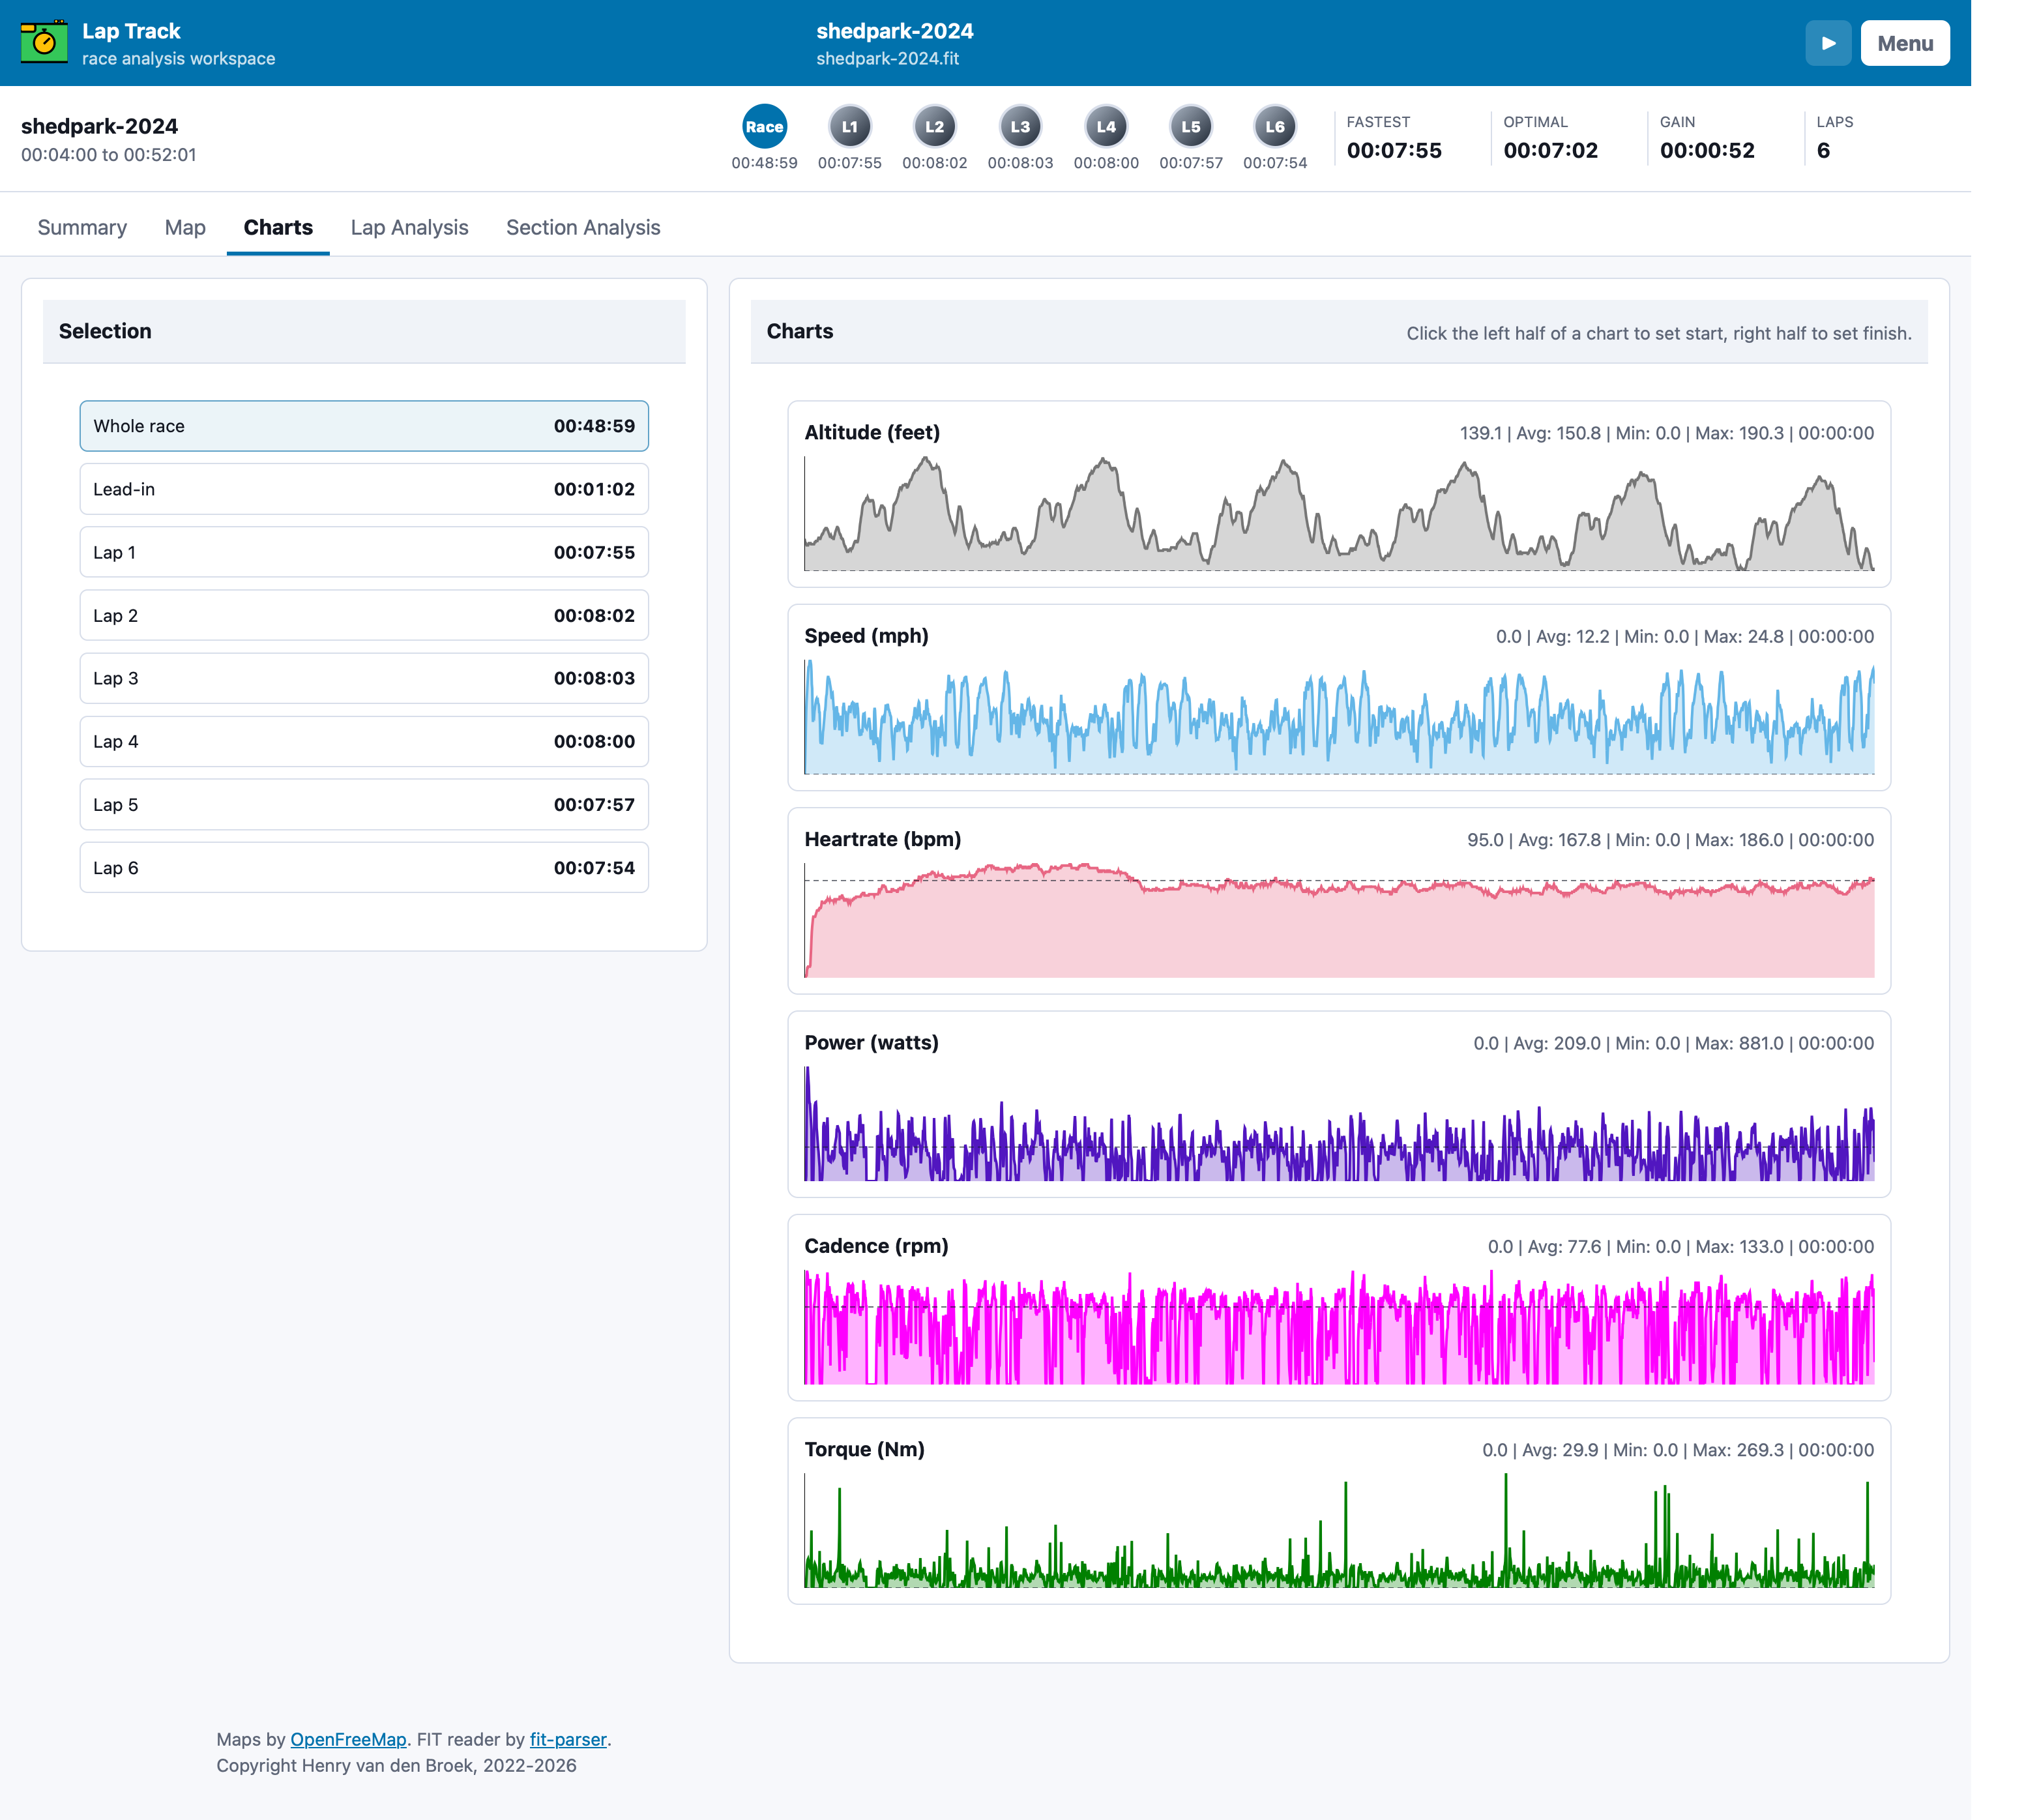The width and height of the screenshot is (2039, 1820).
Task: Choose Lap 4 in the Selection list
Action: pyautogui.click(x=364, y=741)
